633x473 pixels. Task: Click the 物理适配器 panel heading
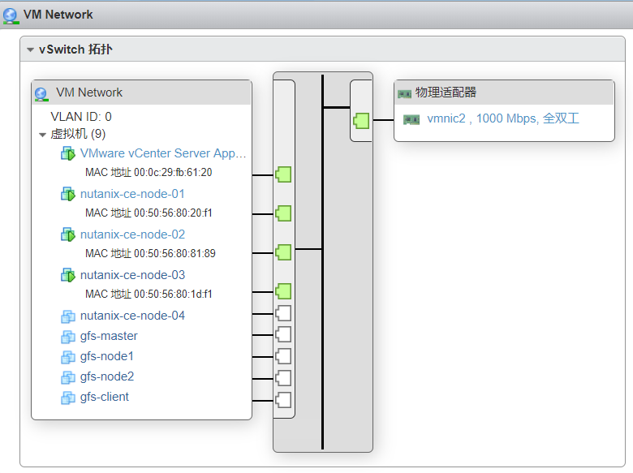[x=446, y=92]
